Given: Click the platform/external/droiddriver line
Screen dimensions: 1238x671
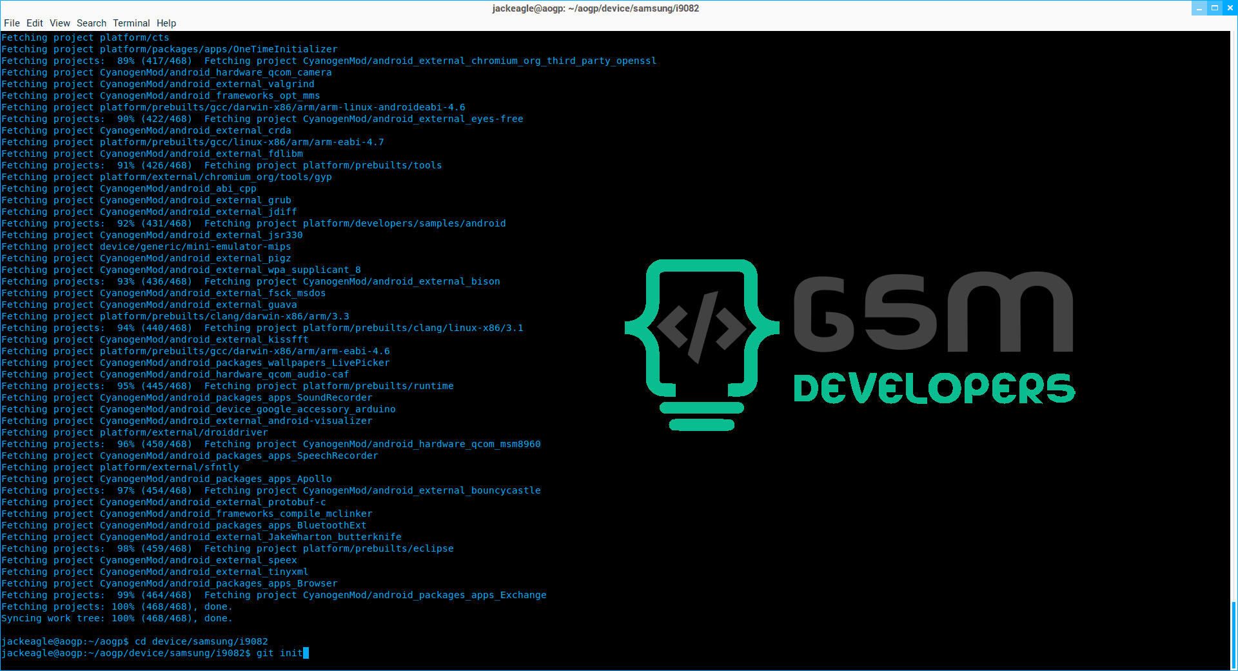Looking at the screenshot, I should pyautogui.click(x=135, y=432).
